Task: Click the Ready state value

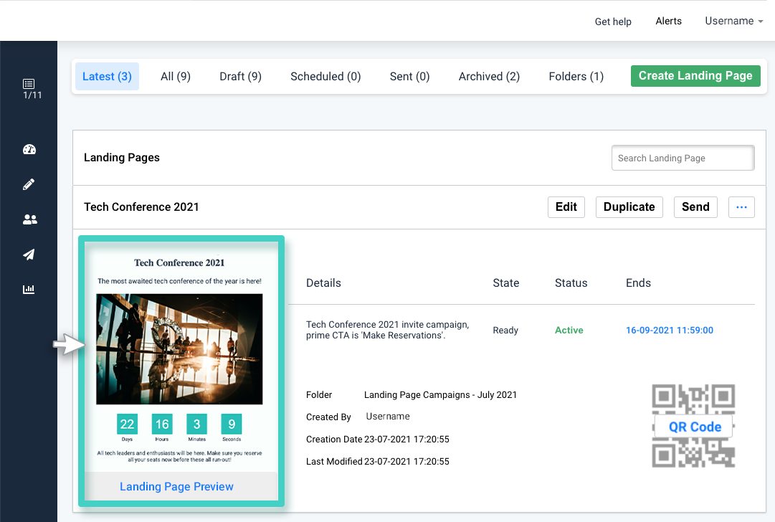Action: [505, 331]
